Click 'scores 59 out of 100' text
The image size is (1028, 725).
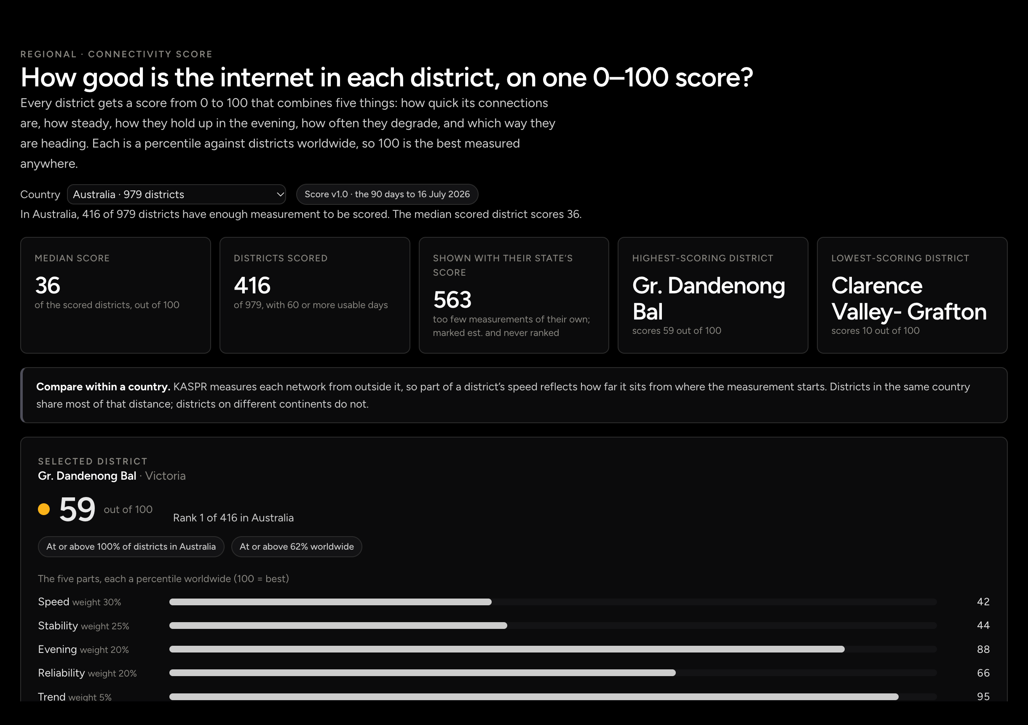point(677,331)
